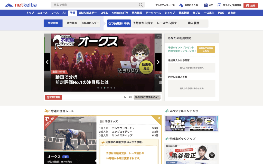Click 予想ポイントプレゼント campaign text

click(x=182, y=49)
